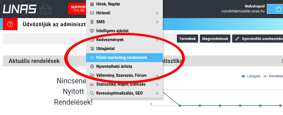Click the Termékek button
This screenshot has width=283, height=115.
pyautogui.click(x=188, y=39)
